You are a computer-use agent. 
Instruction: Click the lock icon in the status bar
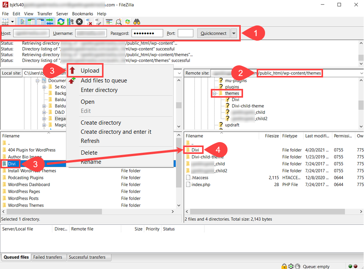click(284, 266)
